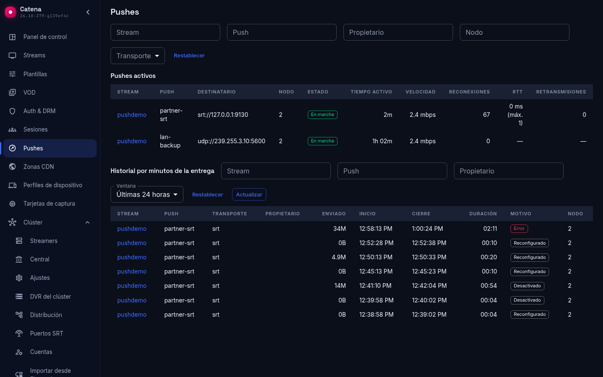Click the Perfiles de dispositivo devices icon
Screen dimensions: 603x377
(x=13, y=185)
